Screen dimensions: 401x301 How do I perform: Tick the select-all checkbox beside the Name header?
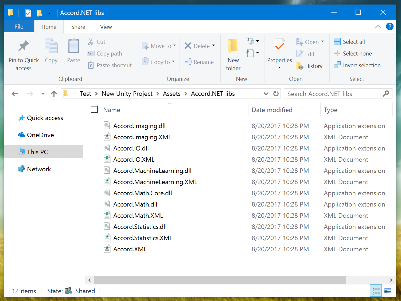(x=94, y=110)
